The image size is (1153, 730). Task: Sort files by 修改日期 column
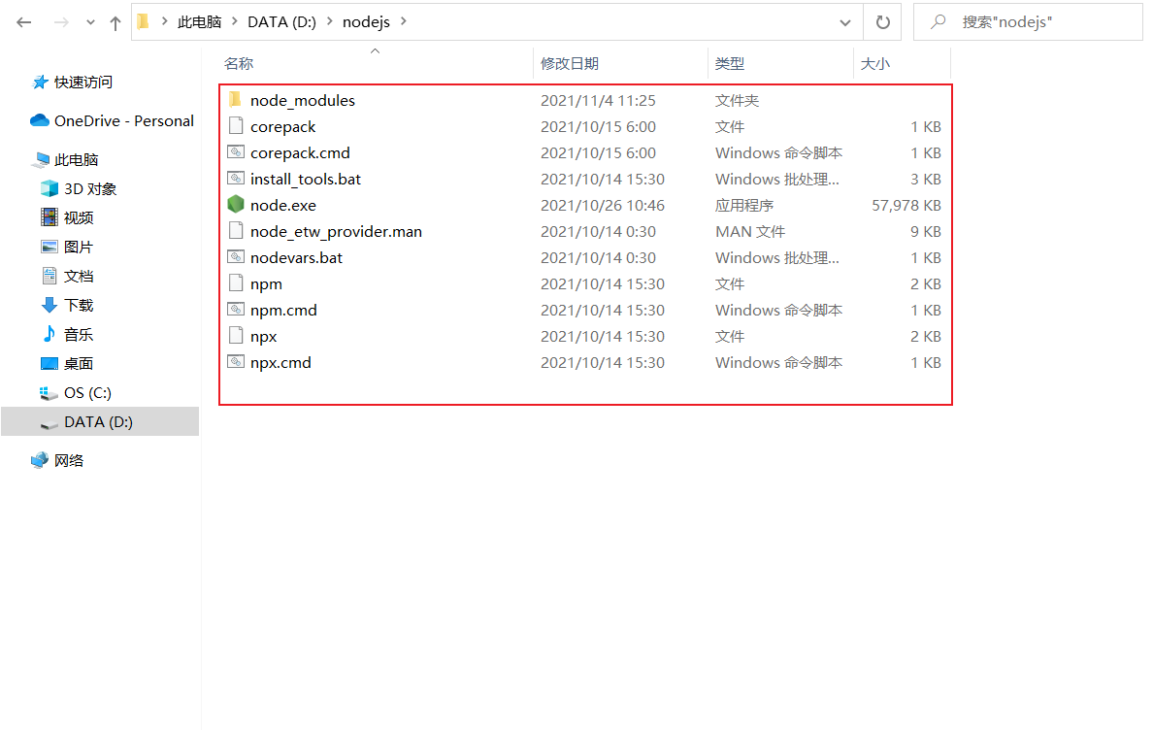[x=569, y=64]
